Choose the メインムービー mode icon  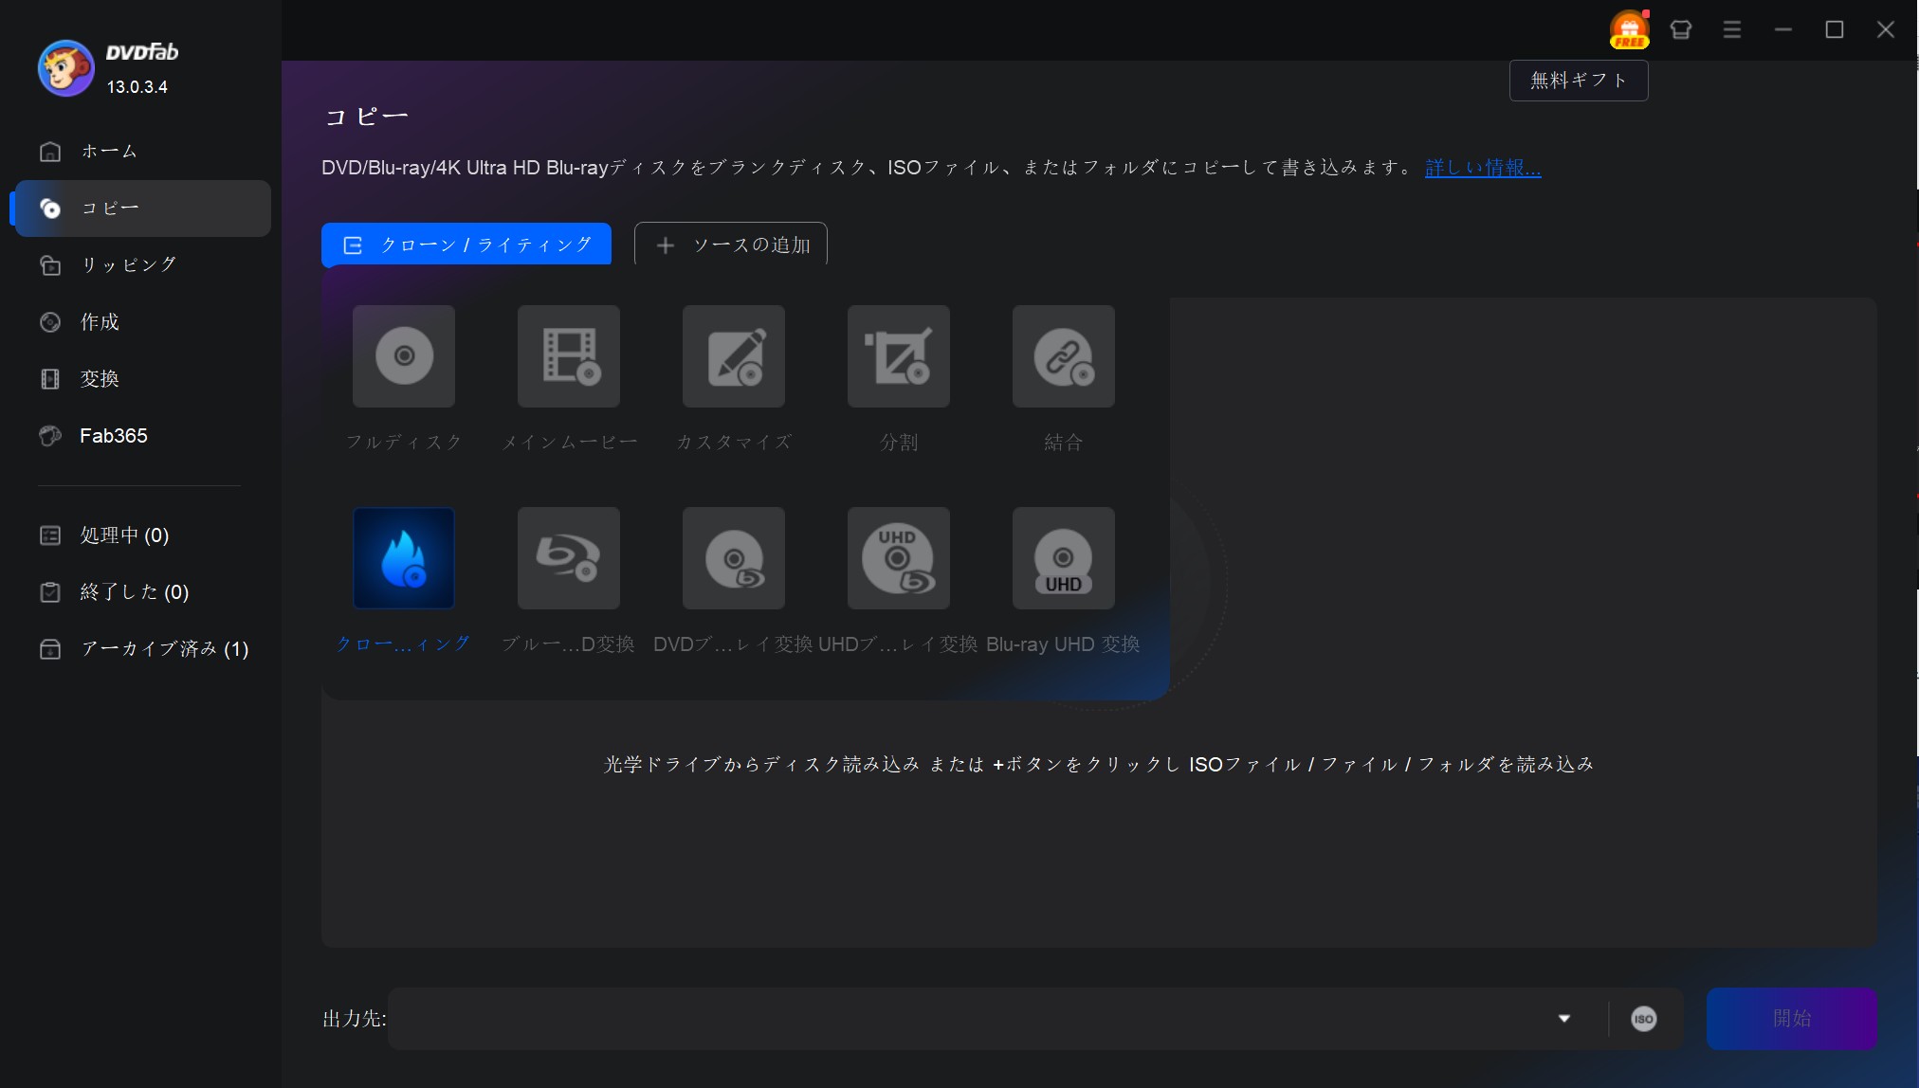(x=569, y=356)
